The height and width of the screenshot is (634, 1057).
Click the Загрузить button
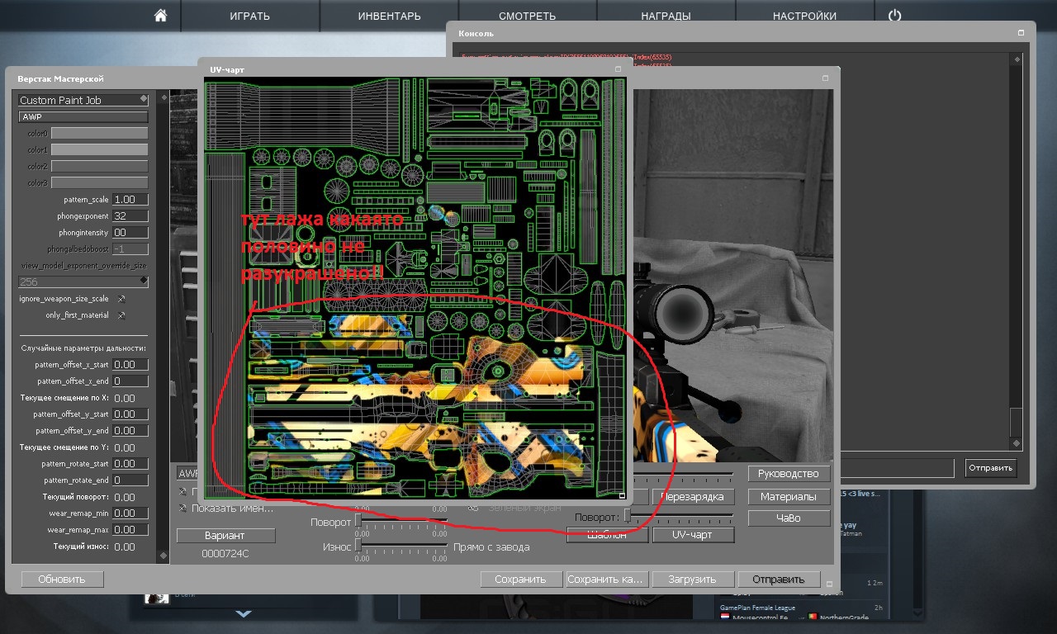point(693,580)
